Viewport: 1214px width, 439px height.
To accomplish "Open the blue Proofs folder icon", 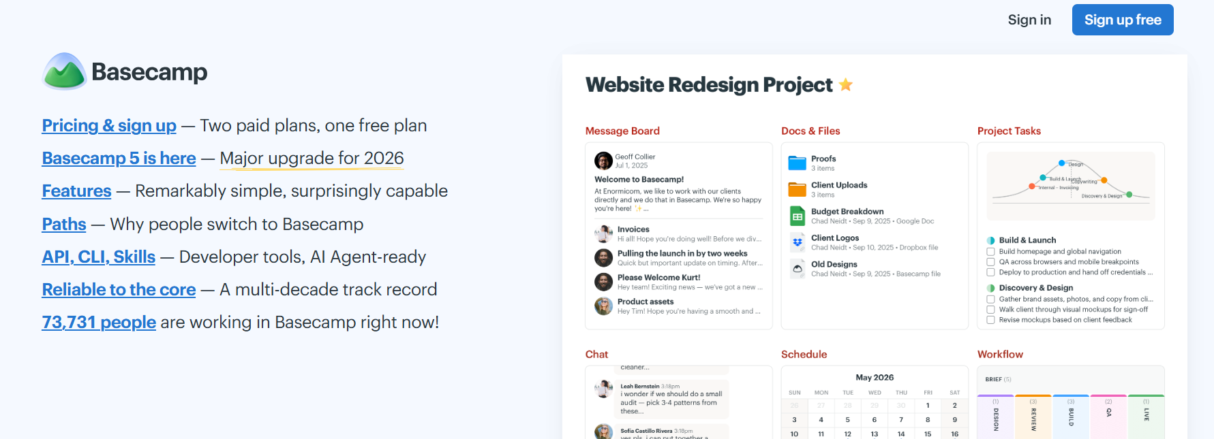I will (797, 163).
